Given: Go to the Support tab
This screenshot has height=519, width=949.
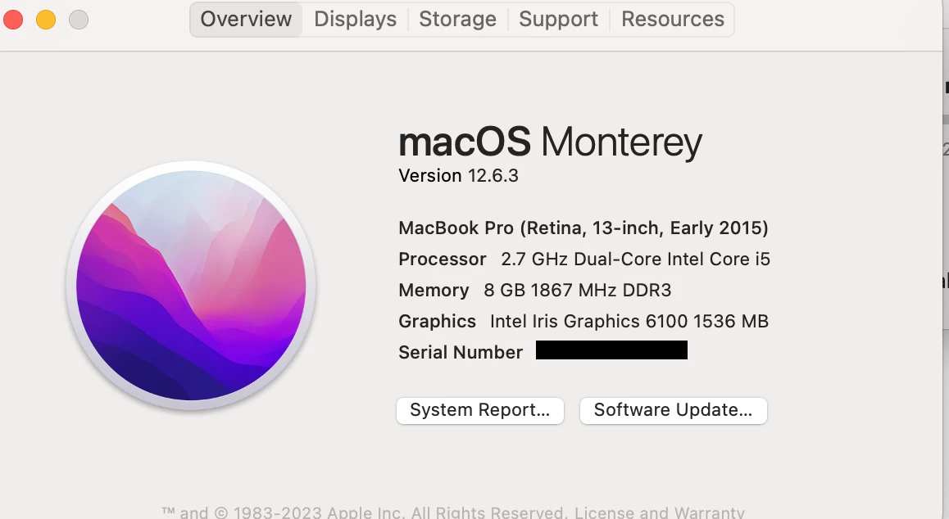Looking at the screenshot, I should click(x=558, y=20).
